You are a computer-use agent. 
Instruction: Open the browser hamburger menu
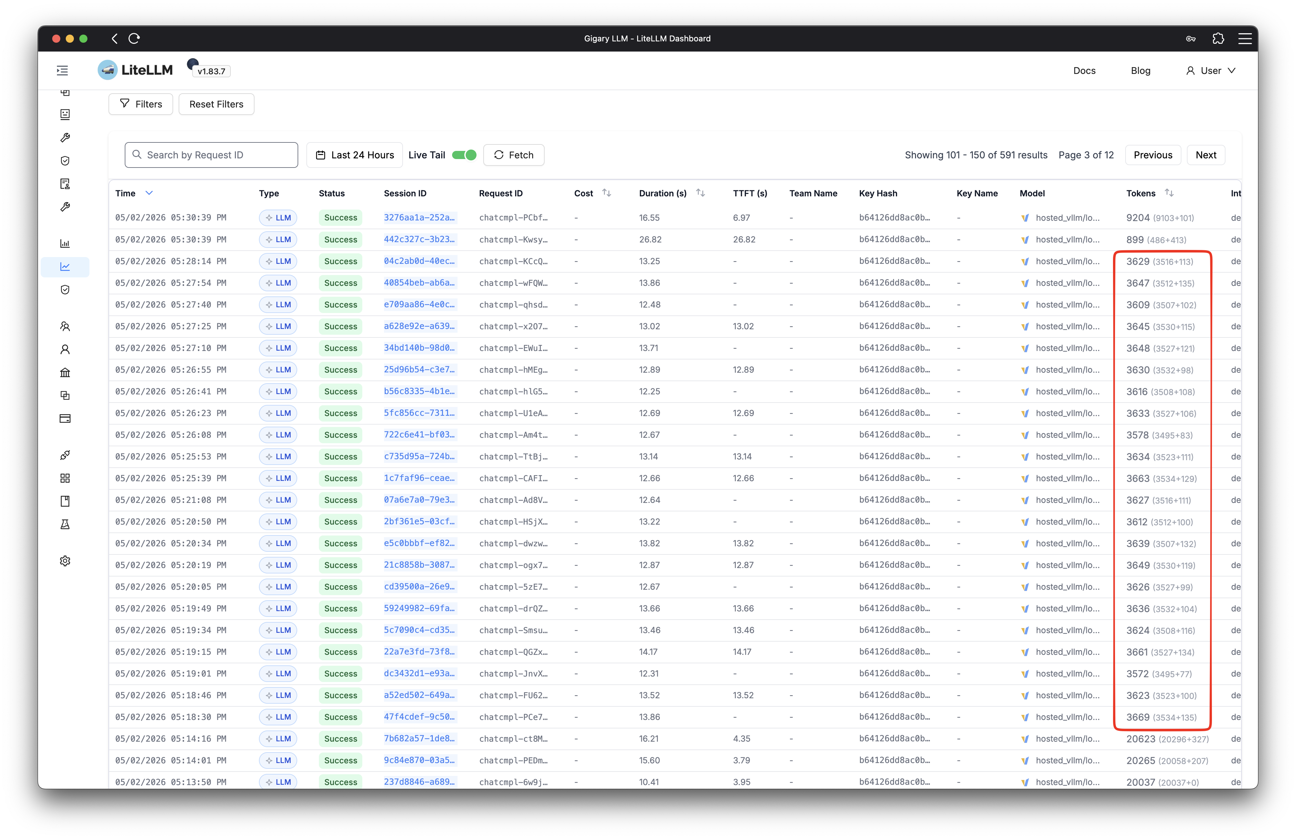(x=1245, y=38)
